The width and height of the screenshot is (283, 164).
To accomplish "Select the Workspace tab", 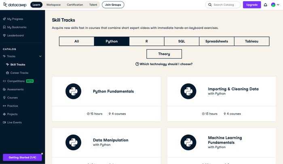I will pos(53,5).
